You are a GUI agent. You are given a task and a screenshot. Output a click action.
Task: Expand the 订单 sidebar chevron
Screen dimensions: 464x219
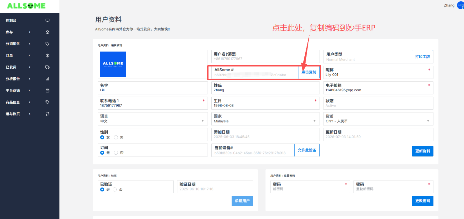coord(30,56)
